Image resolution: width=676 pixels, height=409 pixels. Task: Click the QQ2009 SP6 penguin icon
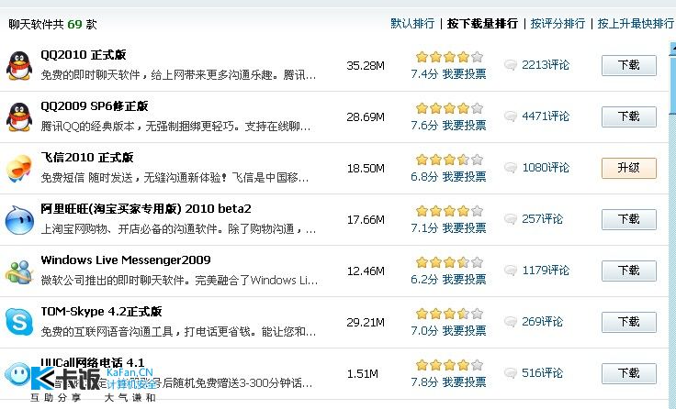click(19, 117)
